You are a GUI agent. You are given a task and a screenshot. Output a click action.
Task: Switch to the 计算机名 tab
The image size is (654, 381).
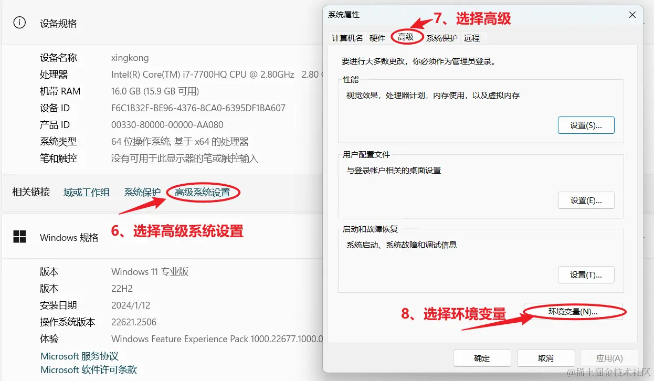347,38
